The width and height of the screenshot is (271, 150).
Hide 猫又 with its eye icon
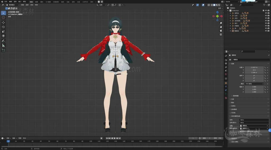pos(266,23)
